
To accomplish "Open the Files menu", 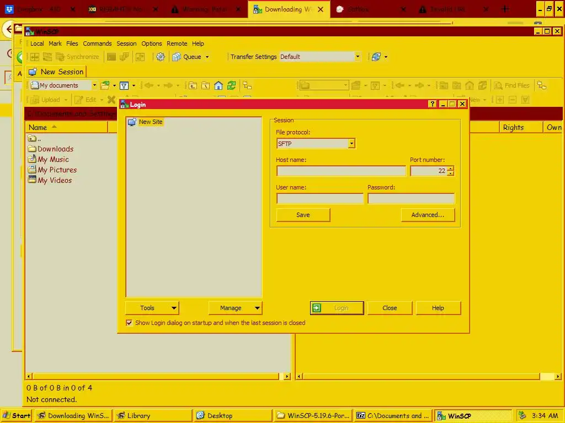I will (x=72, y=44).
